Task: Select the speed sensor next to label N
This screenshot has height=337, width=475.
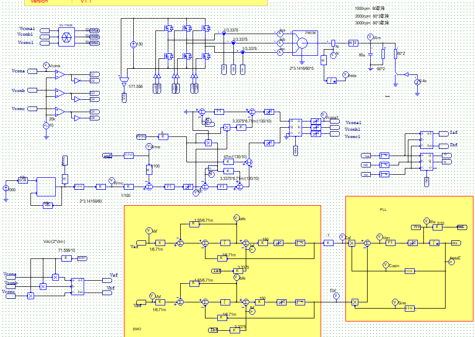Action: click(333, 43)
